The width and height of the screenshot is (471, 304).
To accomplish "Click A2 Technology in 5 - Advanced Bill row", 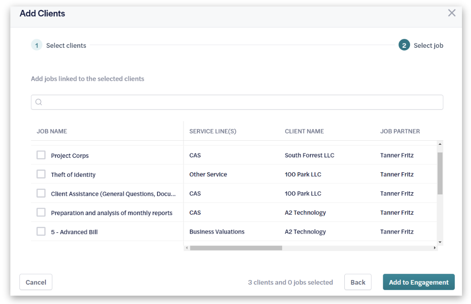I will 305,232.
